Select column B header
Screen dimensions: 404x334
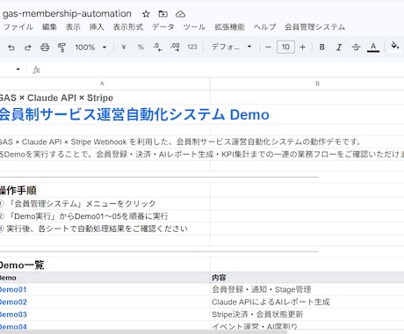[x=317, y=83]
